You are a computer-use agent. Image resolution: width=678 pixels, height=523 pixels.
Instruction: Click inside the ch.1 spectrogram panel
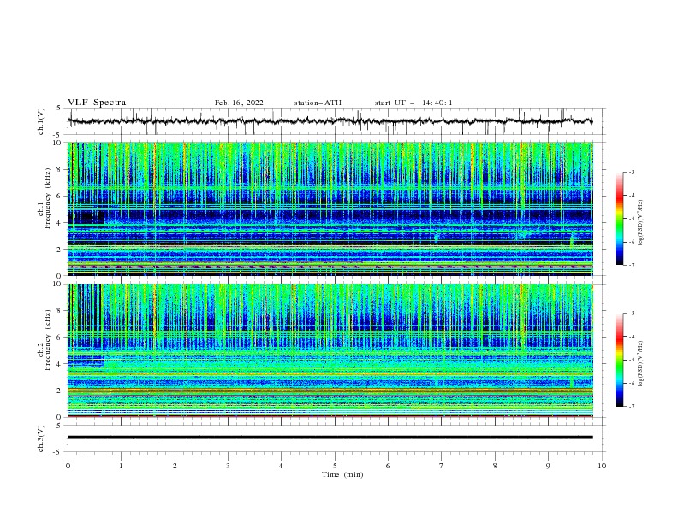click(330, 209)
